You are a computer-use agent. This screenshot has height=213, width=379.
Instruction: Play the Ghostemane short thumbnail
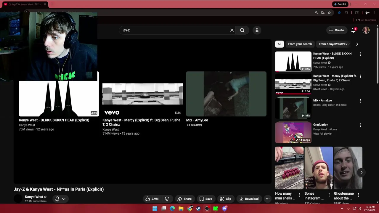pyautogui.click(x=348, y=168)
